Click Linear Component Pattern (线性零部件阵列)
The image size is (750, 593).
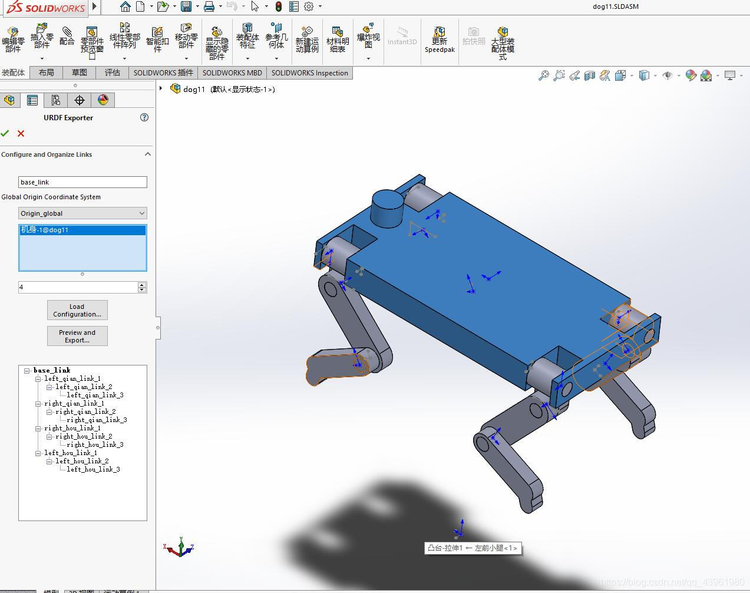[x=124, y=37]
